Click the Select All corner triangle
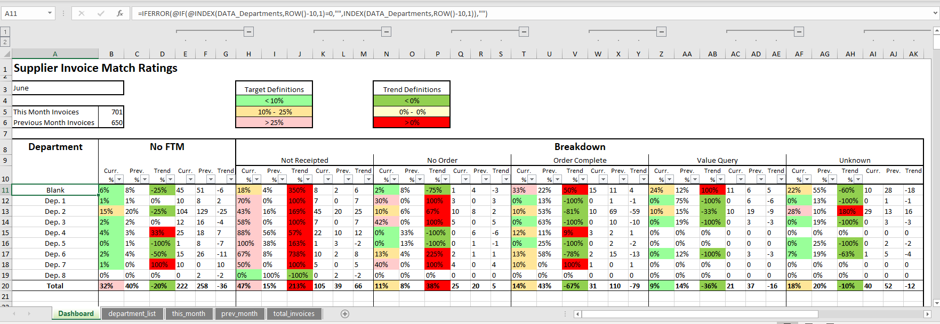Screen dimensions: 940x324 click(x=6, y=54)
